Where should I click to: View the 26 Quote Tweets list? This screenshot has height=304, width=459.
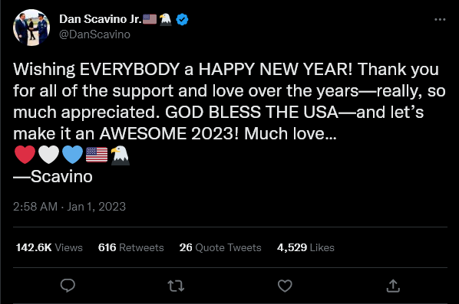(220, 247)
